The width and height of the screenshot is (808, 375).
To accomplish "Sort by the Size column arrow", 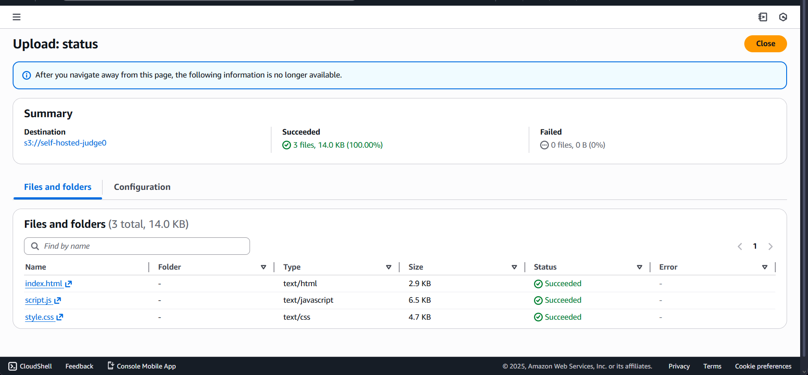I will (x=514, y=267).
